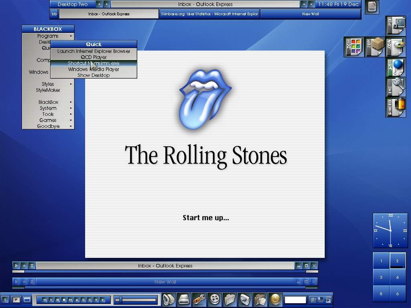Switch to Skinbase.org Internet Explorer taskbar button
The image size is (411, 308).
[209, 14]
